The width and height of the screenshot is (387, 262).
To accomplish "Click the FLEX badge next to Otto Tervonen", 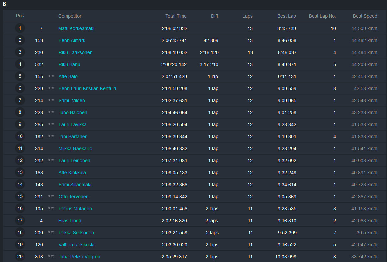I will click(51, 196).
